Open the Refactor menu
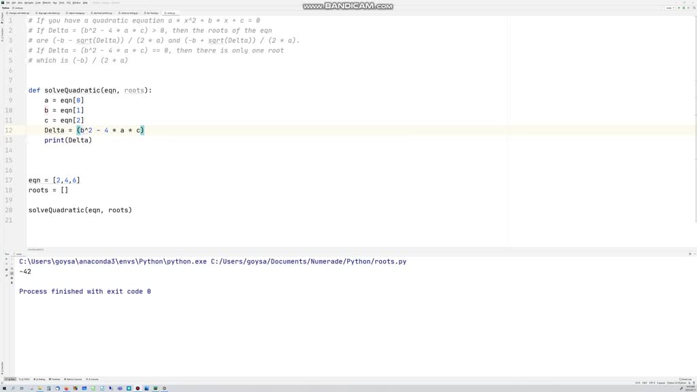Screen dimensions: 697x392 46,3
